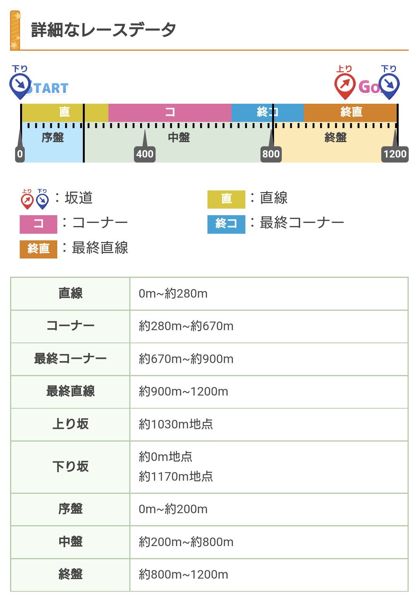Viewport: 418px width, 596px height.
Task: Click the 終盤 cream phase area
Action: (336, 142)
